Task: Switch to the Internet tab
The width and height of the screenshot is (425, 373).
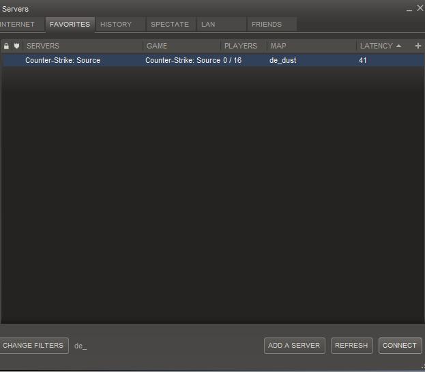Action: [x=22, y=25]
